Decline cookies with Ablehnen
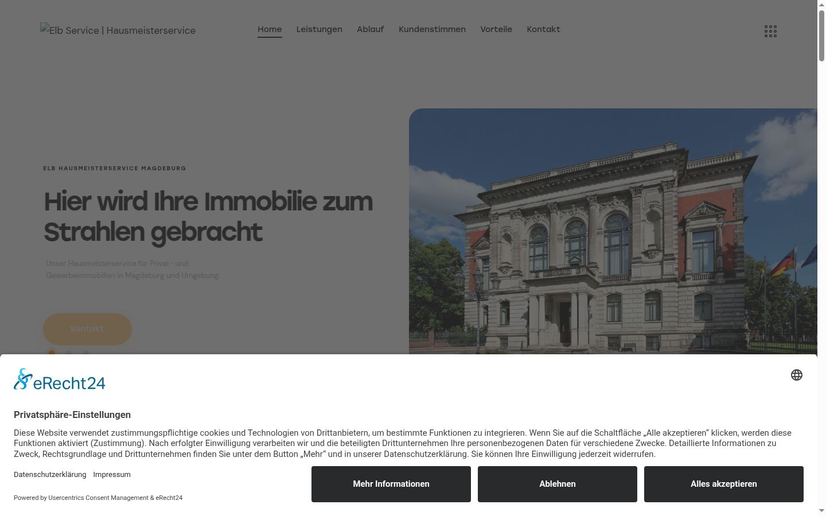The width and height of the screenshot is (826, 516). pos(558,484)
